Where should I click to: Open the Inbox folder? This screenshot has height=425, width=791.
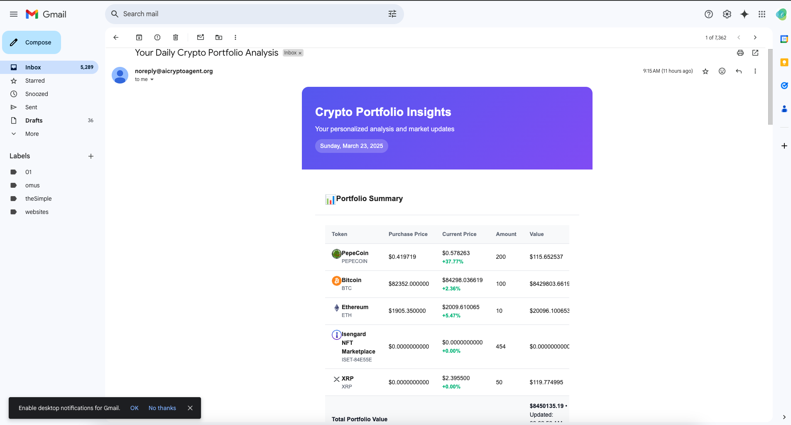(49, 67)
